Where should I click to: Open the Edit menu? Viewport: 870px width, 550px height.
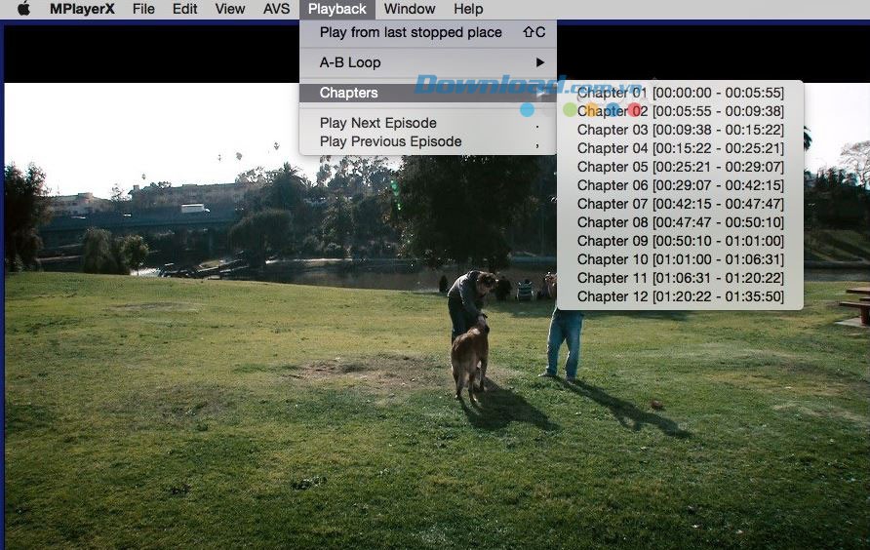(x=184, y=9)
